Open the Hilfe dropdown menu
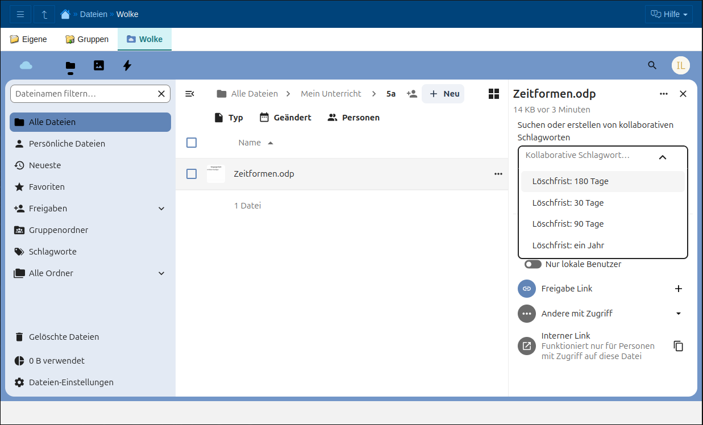Screen dimensions: 703x425 point(668,14)
